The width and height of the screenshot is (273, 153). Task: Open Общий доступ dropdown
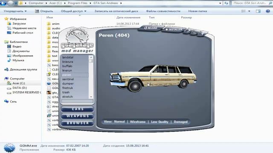pos(73,11)
